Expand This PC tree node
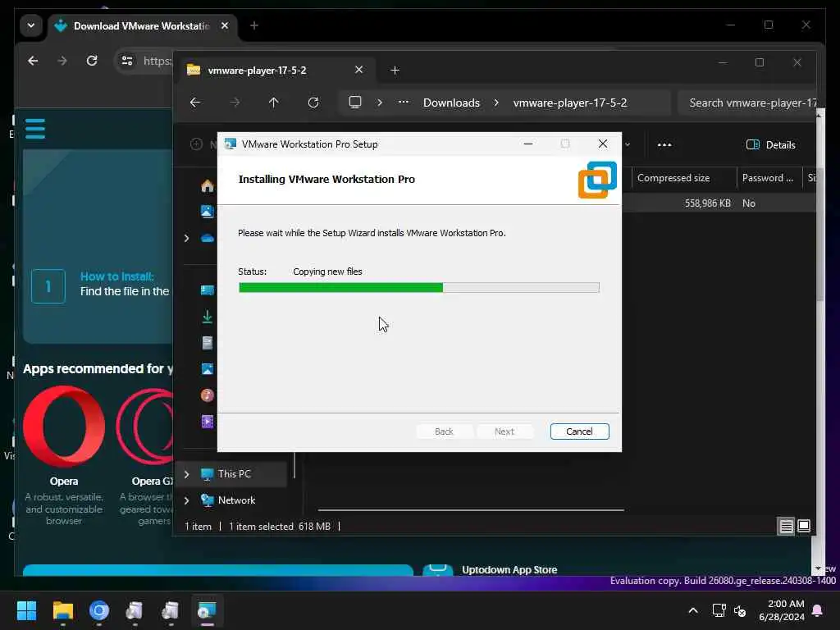Viewport: 840px width, 630px height. [186, 473]
